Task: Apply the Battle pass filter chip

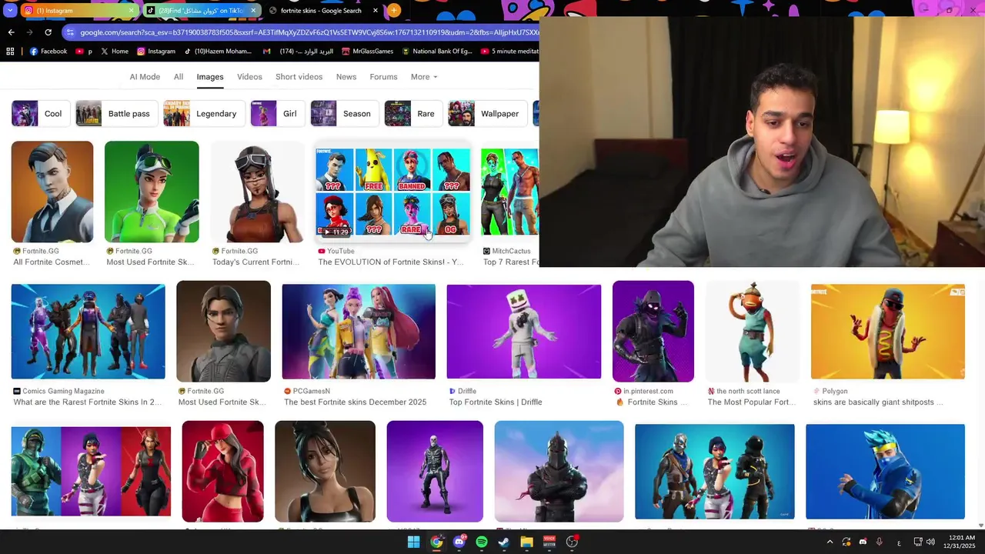Action: pos(117,114)
